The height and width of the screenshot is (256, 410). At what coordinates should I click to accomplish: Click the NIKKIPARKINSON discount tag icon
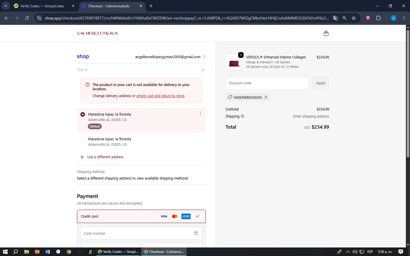[230, 97]
